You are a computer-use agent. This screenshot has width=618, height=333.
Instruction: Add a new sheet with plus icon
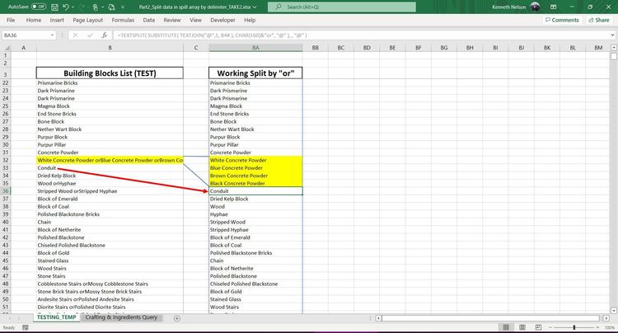coord(177,318)
